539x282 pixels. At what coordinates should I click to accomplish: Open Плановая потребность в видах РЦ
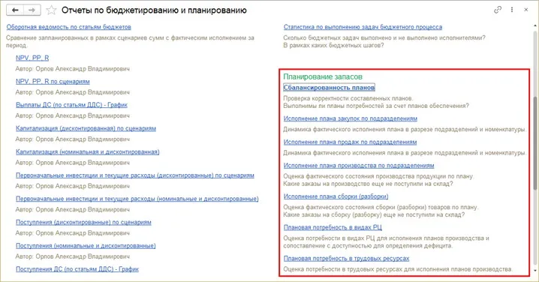tap(333, 227)
